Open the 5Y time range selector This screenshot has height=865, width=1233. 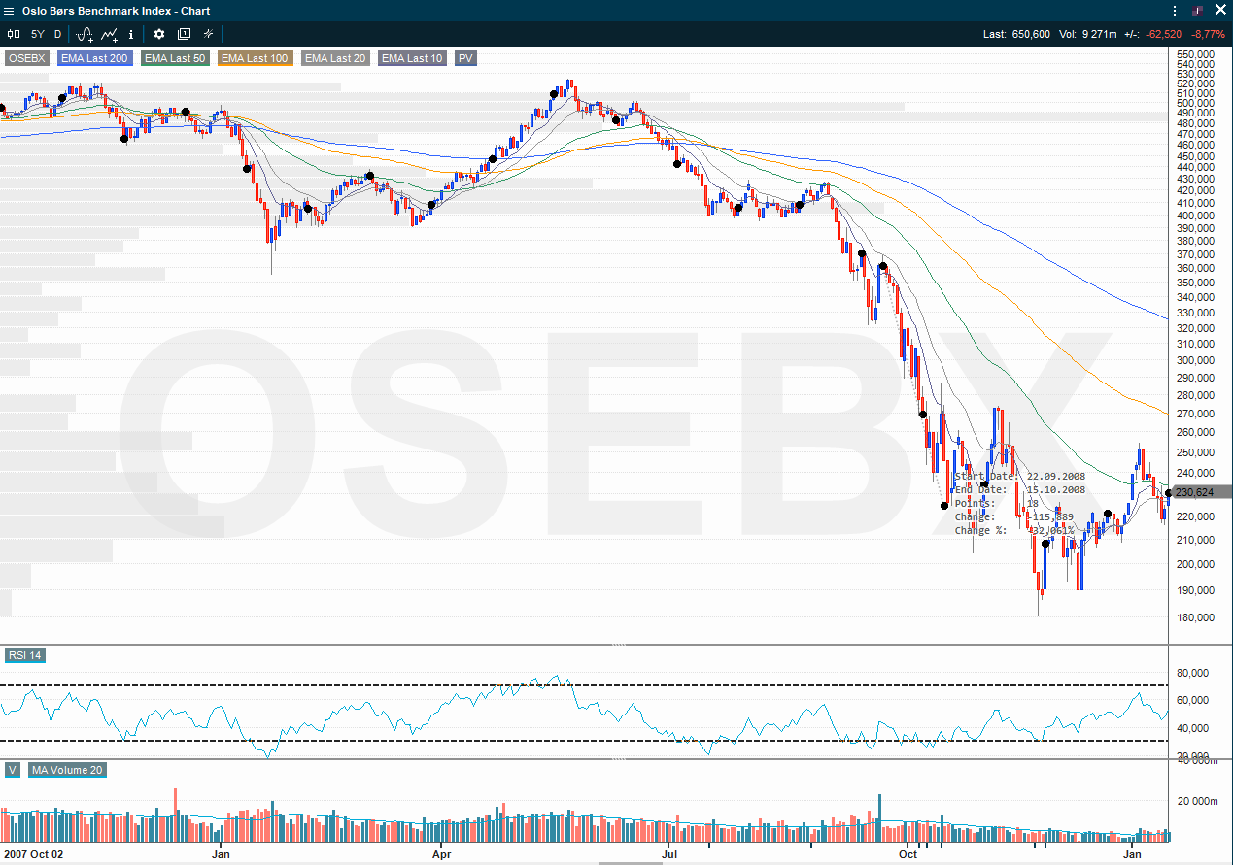37,34
